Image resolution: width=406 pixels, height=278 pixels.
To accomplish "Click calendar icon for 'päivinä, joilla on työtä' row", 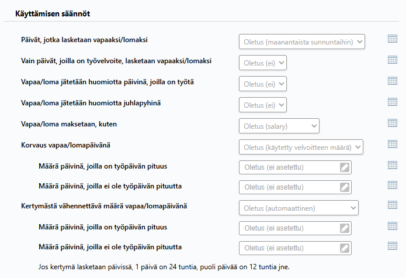I will (x=393, y=81).
